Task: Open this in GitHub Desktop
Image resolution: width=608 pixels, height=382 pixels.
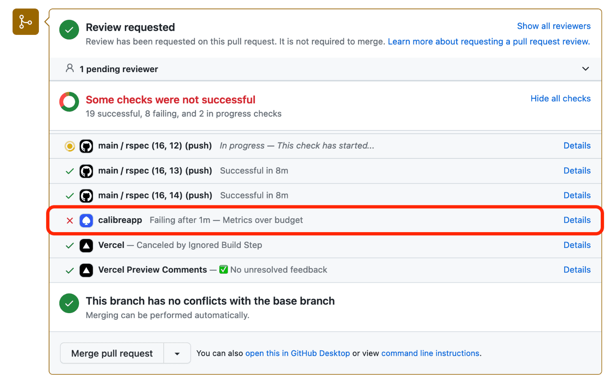Action: [298, 353]
